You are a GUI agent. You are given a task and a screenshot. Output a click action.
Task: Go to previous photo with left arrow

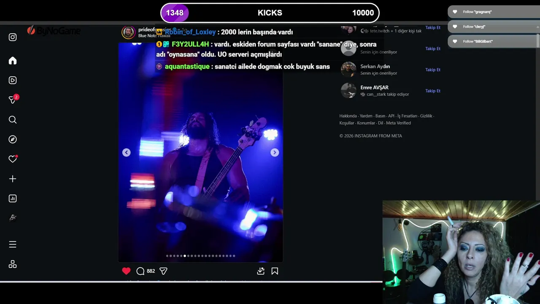click(126, 152)
